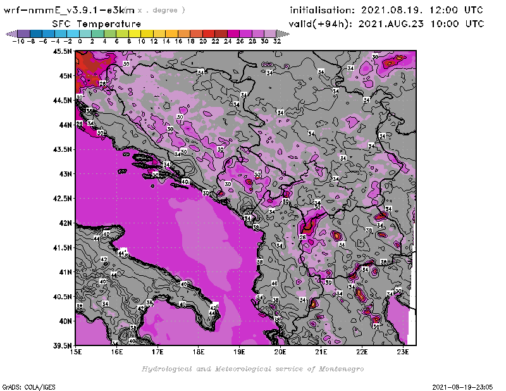Click the '45.5N' latitude label
The image size is (506, 391).
coord(62,51)
